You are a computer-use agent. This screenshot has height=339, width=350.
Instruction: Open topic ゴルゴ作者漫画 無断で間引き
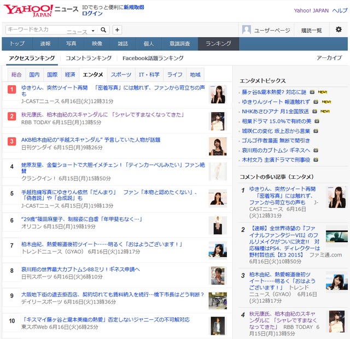pos(276,141)
